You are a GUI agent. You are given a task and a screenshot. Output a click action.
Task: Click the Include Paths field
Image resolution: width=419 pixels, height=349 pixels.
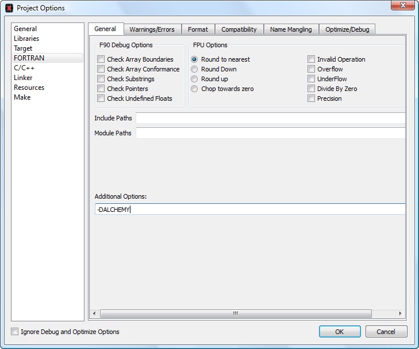[271, 118]
